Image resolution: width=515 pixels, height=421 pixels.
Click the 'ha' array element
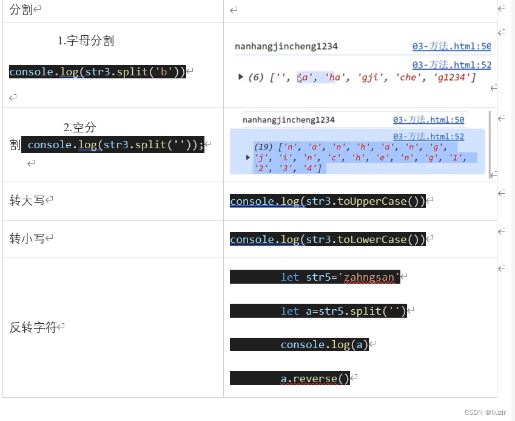point(335,77)
